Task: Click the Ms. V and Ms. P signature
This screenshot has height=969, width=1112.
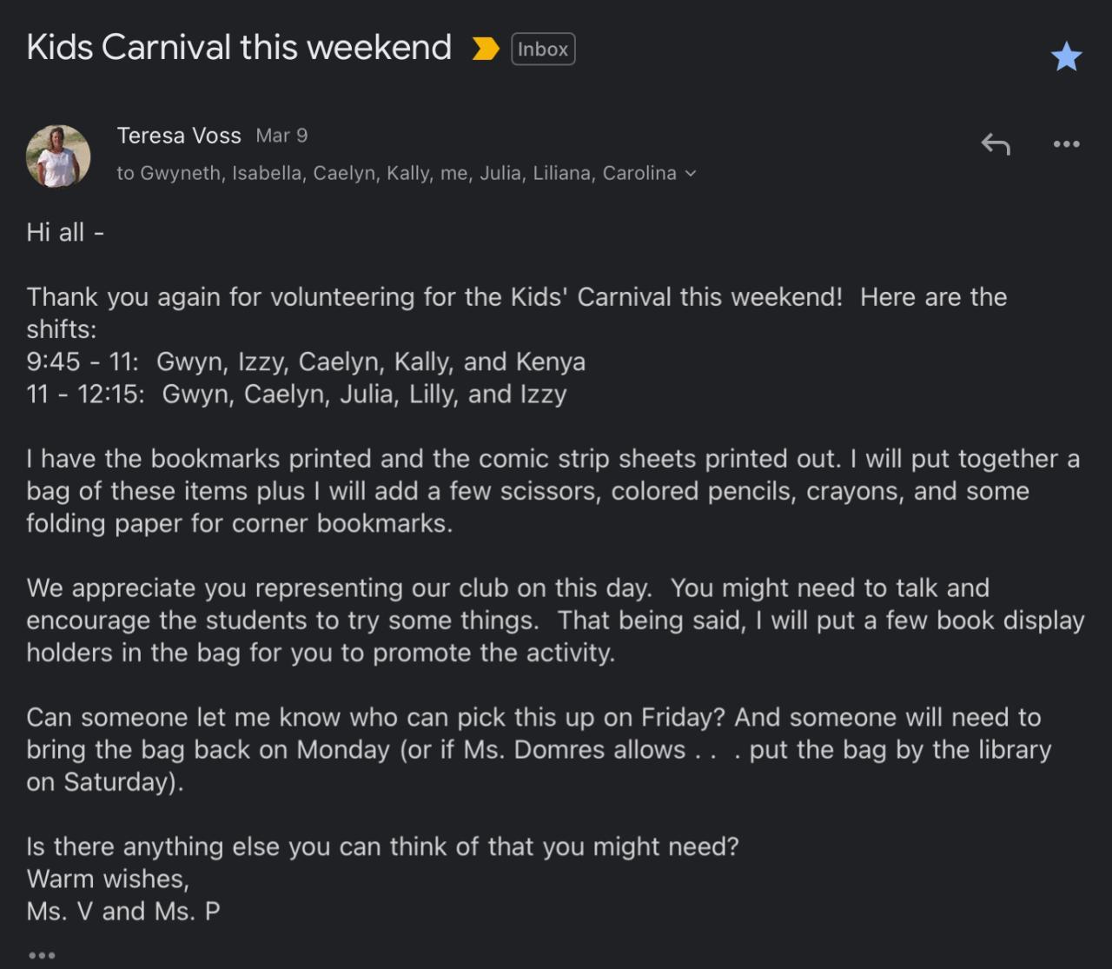Action: coord(123,911)
